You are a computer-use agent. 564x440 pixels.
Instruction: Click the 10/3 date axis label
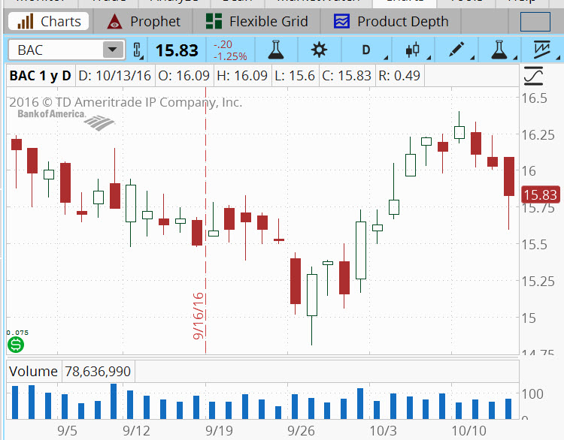tap(383, 431)
